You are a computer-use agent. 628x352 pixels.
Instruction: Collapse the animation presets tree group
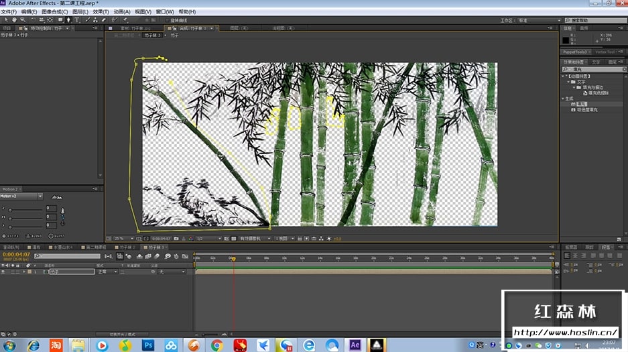pos(563,76)
